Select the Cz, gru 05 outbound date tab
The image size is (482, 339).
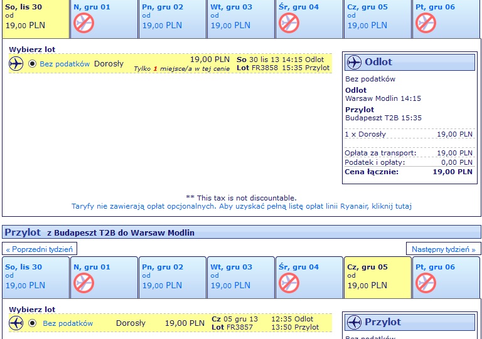(378, 19)
